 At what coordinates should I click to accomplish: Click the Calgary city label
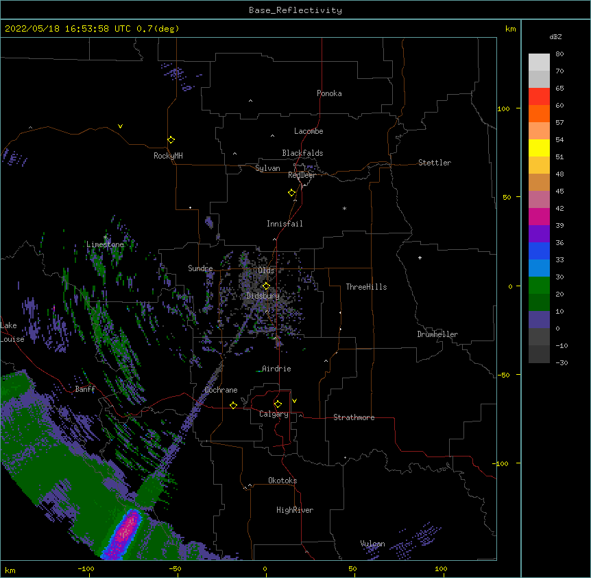point(274,414)
